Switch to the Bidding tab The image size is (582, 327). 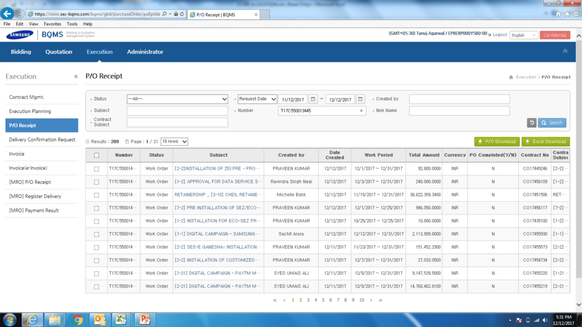coord(20,52)
